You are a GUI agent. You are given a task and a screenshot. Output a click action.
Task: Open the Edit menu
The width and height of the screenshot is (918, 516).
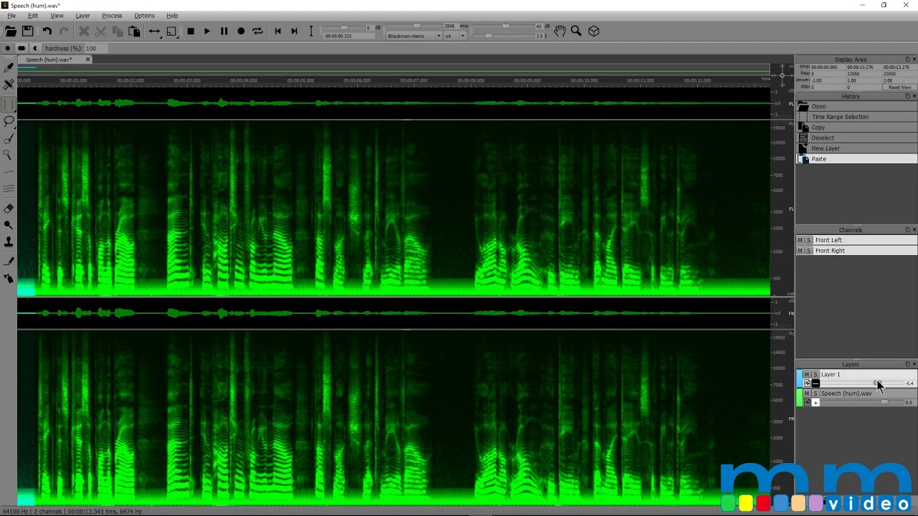[x=33, y=16]
